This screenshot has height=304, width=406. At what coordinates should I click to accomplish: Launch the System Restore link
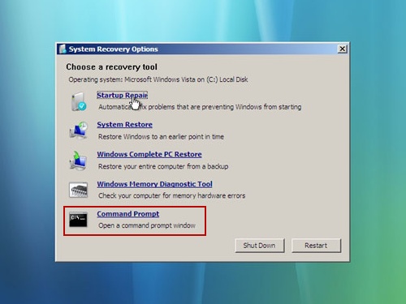[x=125, y=125]
